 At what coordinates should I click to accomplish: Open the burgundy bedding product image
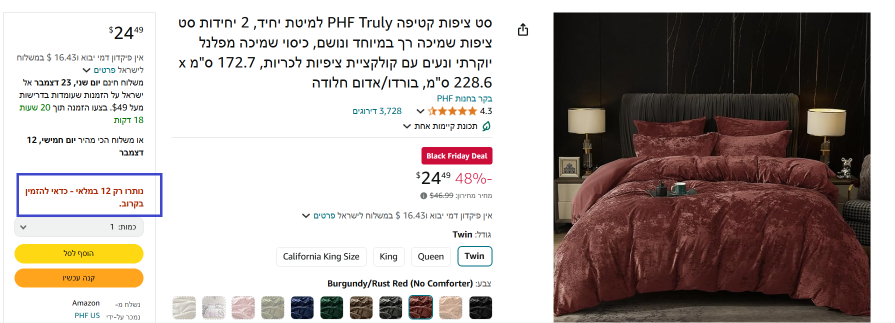click(x=711, y=167)
